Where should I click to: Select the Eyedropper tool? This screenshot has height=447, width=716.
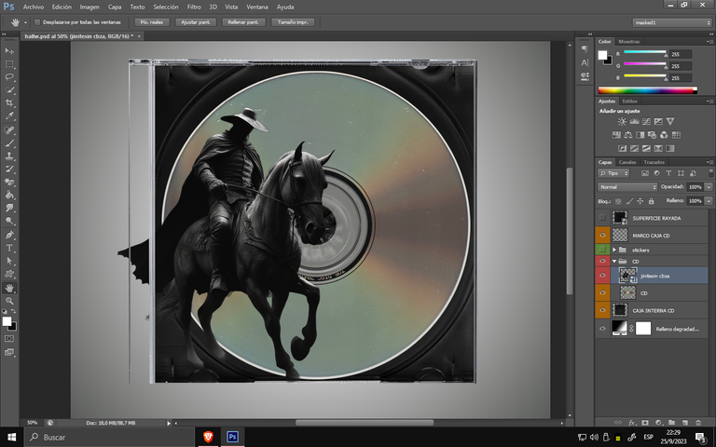[9, 115]
